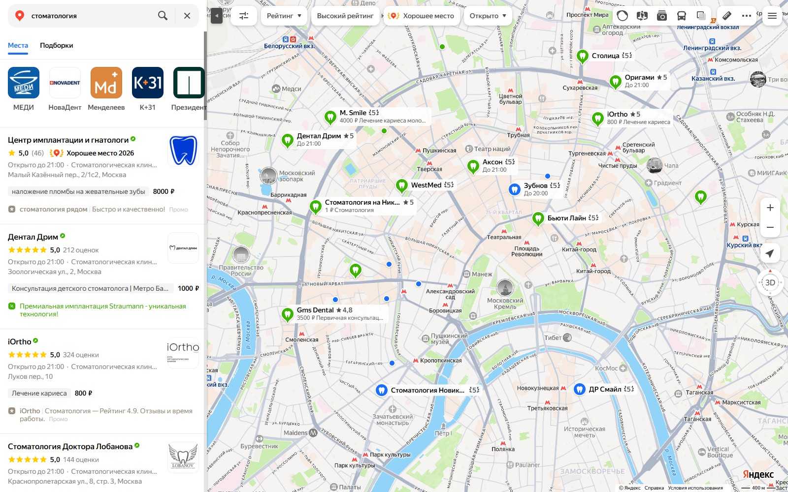
Task: Open Условия использования link
Action: click(695, 488)
